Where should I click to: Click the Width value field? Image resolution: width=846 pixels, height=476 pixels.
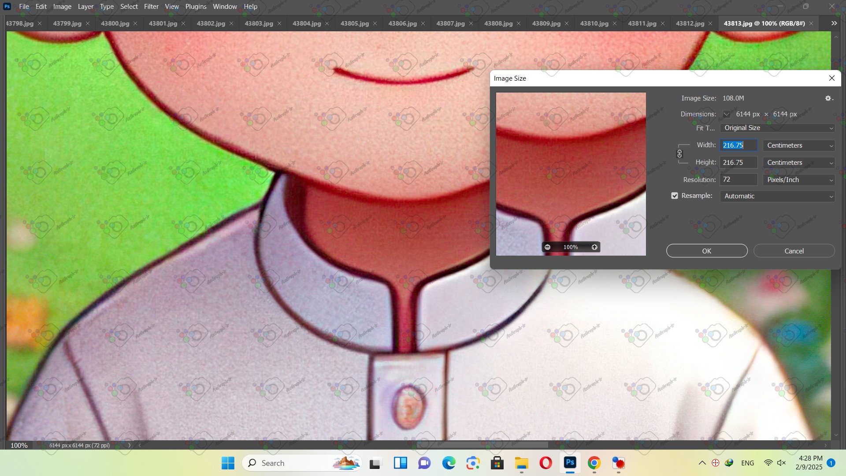pos(739,145)
